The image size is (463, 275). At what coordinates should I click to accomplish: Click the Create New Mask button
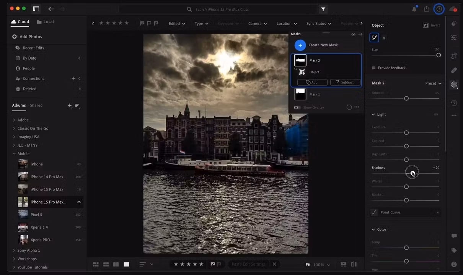300,45
